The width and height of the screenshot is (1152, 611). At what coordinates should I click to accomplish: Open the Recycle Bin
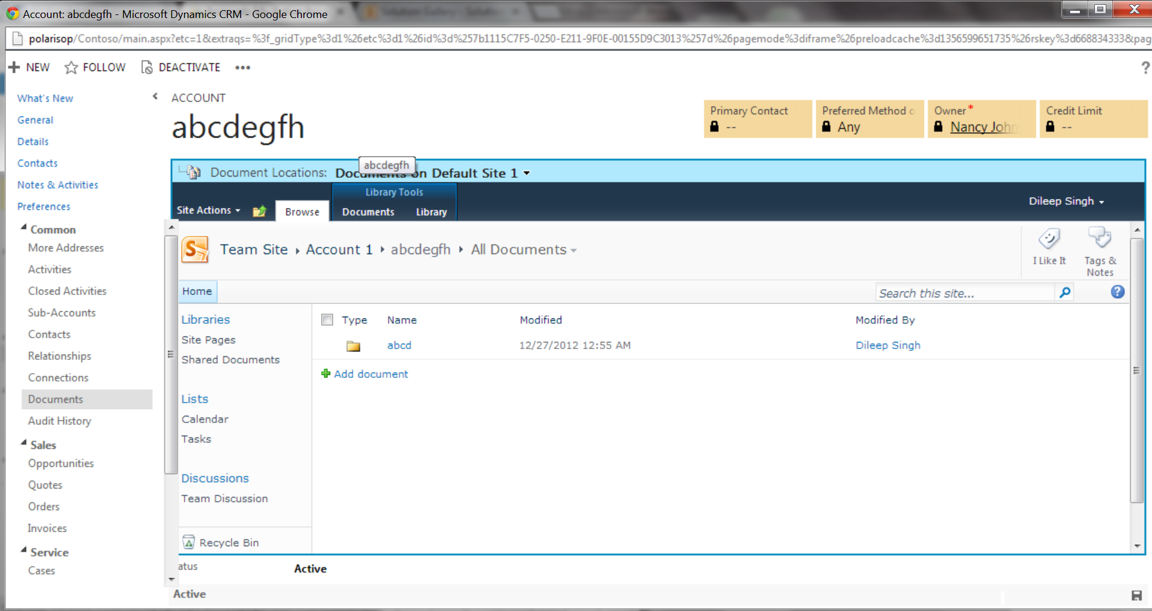pos(229,543)
